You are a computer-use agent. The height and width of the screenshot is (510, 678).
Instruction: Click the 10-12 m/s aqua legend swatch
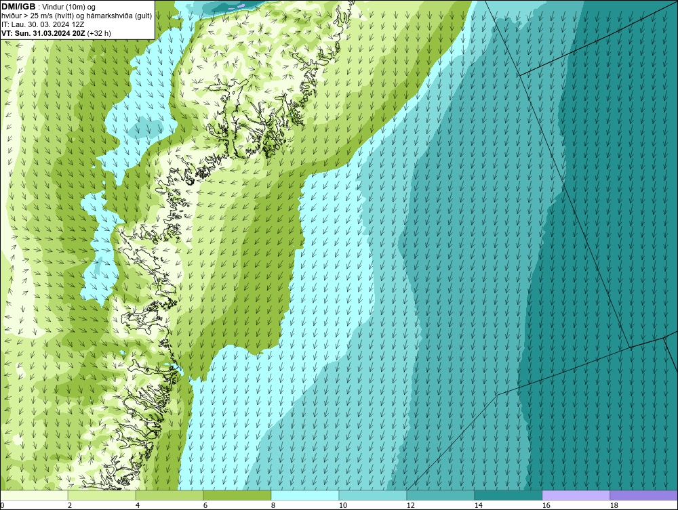tap(373, 495)
